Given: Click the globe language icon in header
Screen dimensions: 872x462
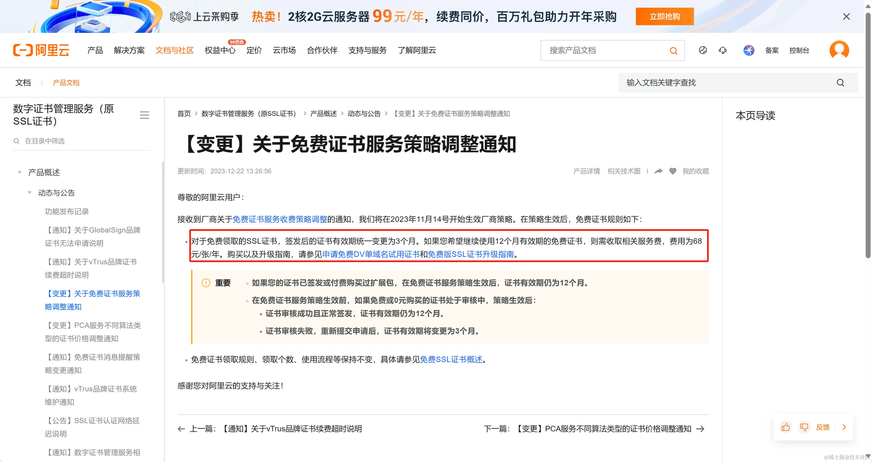Looking at the screenshot, I should tap(703, 50).
